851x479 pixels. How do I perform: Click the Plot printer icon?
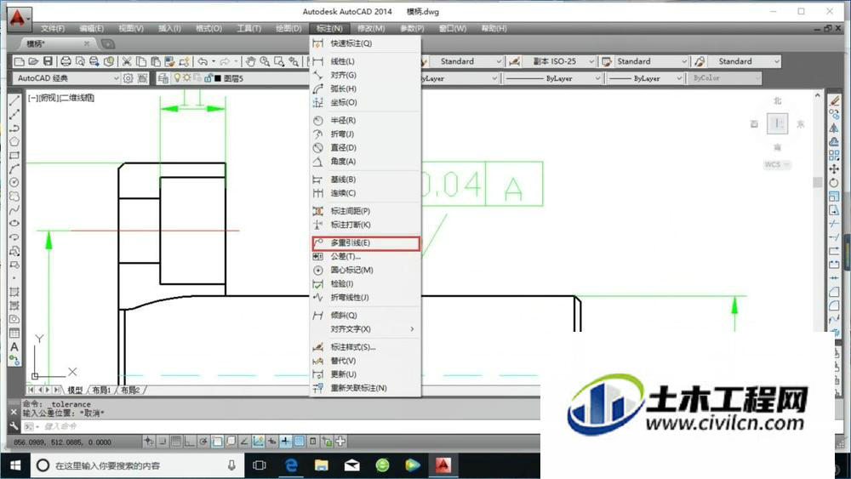66,61
